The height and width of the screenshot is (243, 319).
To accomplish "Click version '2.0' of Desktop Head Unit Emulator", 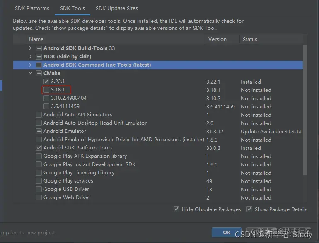I will coord(210,123).
